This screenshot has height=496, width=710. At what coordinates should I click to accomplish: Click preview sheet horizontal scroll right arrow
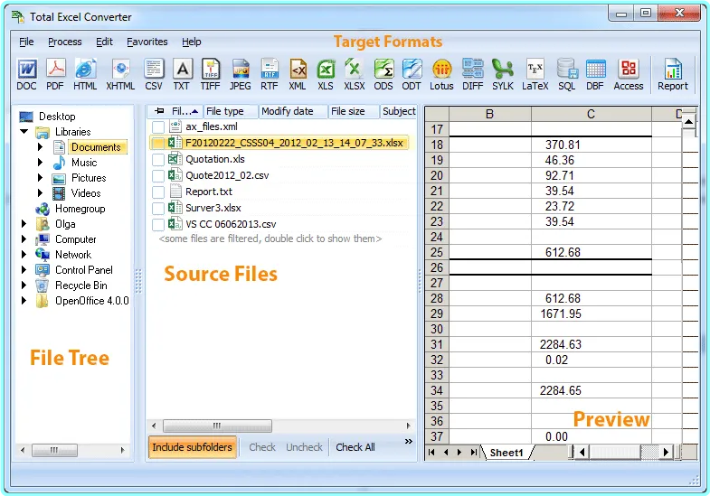(666, 452)
